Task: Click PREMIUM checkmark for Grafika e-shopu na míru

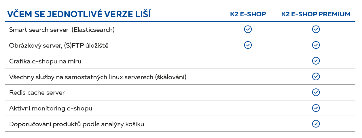Action: (x=316, y=61)
